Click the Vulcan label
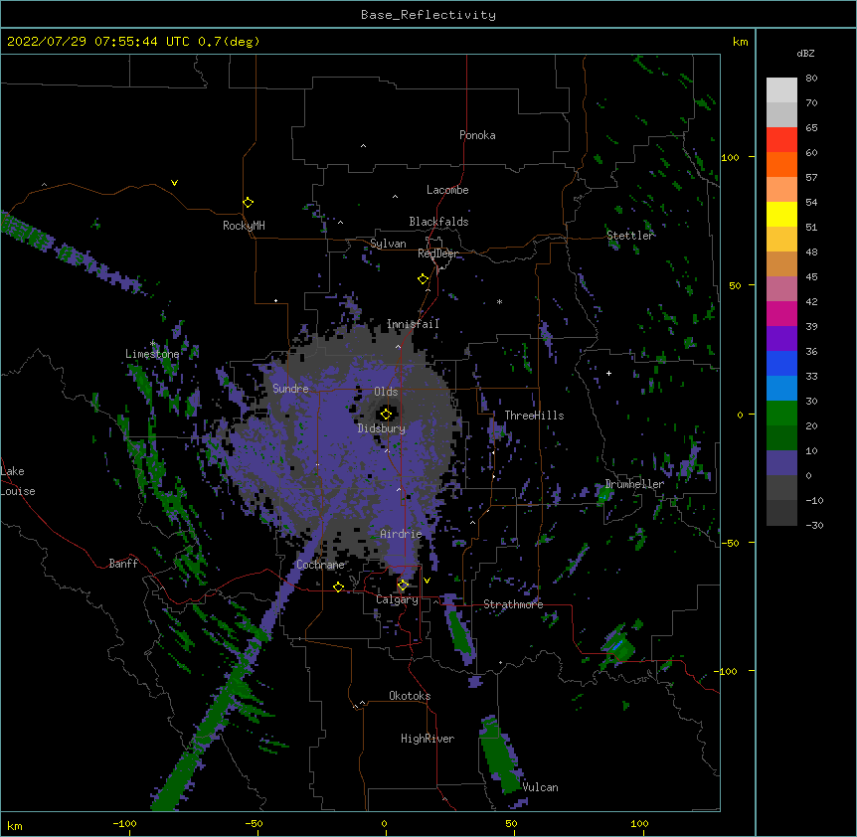The image size is (857, 837). pyautogui.click(x=540, y=787)
